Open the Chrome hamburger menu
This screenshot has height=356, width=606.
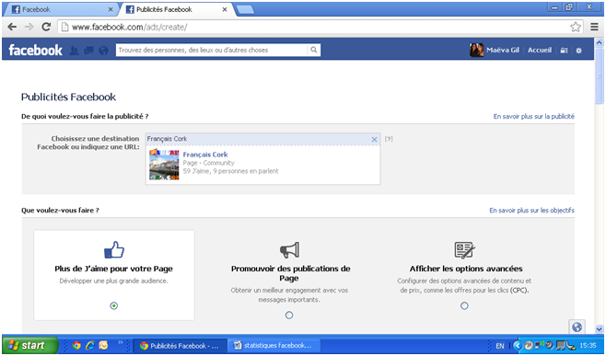pyautogui.click(x=594, y=27)
